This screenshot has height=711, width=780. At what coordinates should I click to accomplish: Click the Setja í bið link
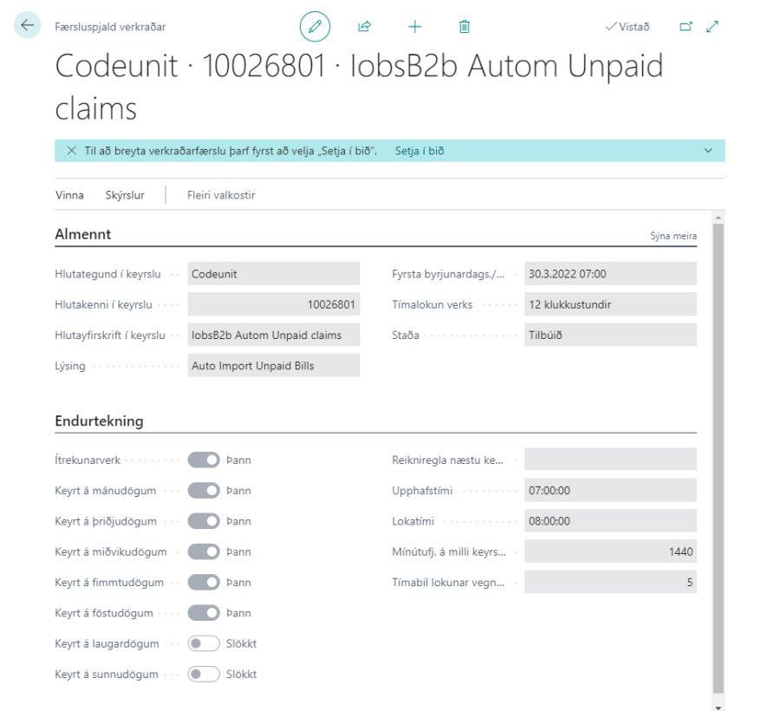pyautogui.click(x=419, y=151)
